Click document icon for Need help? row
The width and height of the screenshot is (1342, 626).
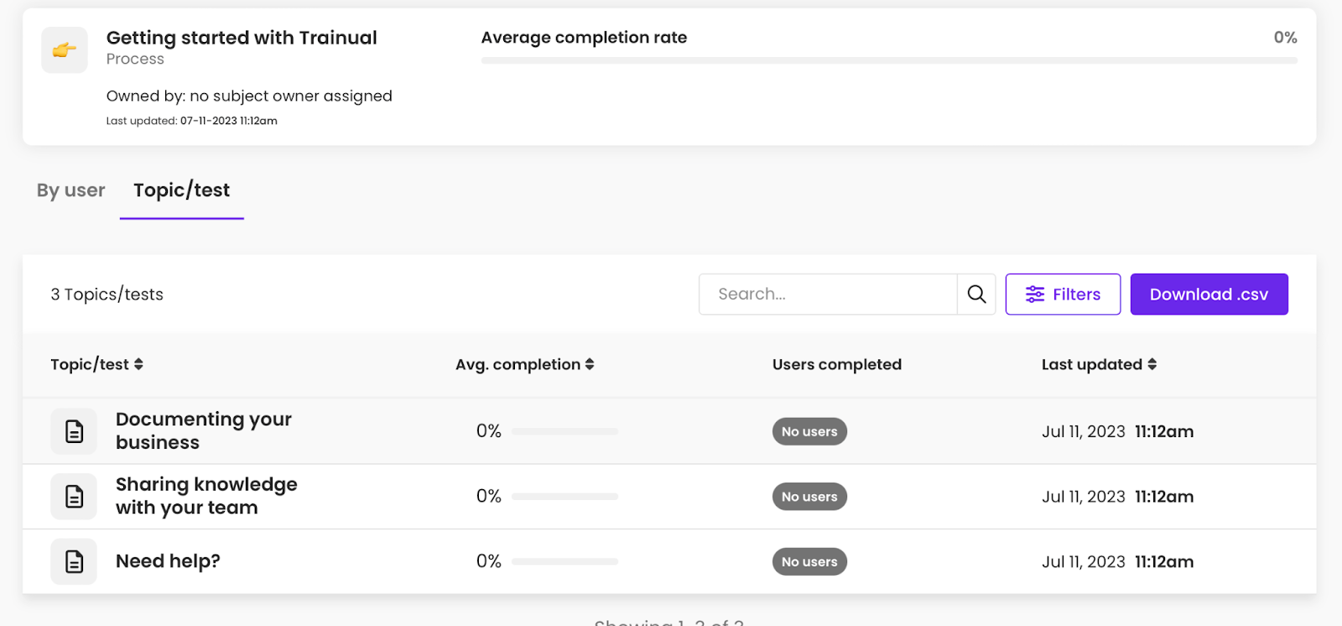(74, 561)
